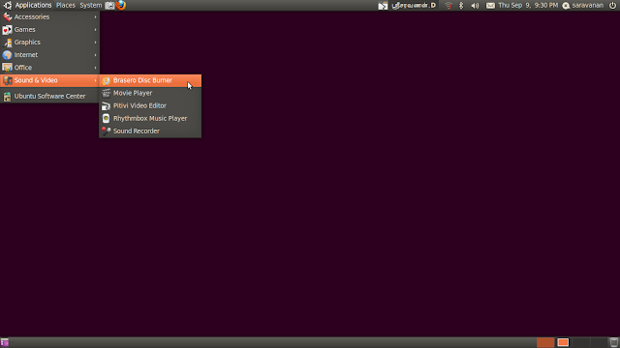Screen dimensions: 620x348
Task: Open the saravanan user status menu
Action: tap(583, 5)
